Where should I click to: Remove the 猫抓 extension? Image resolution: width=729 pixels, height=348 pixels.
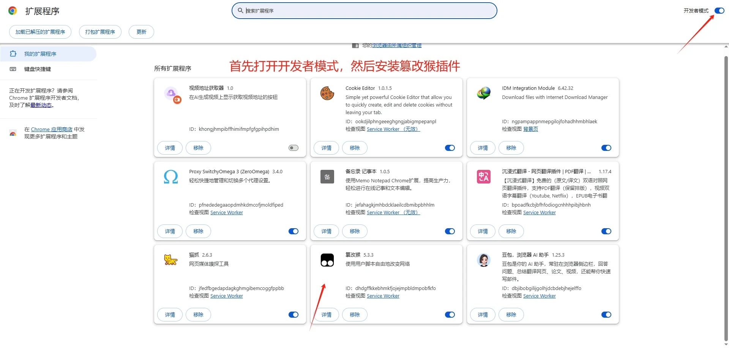click(198, 315)
